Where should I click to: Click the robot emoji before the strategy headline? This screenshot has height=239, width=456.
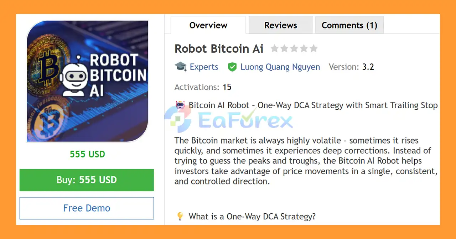click(x=180, y=105)
